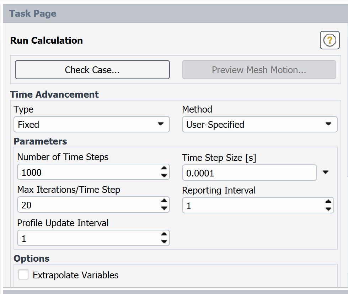Increase Profile Update Interval with up arrow

164,235
